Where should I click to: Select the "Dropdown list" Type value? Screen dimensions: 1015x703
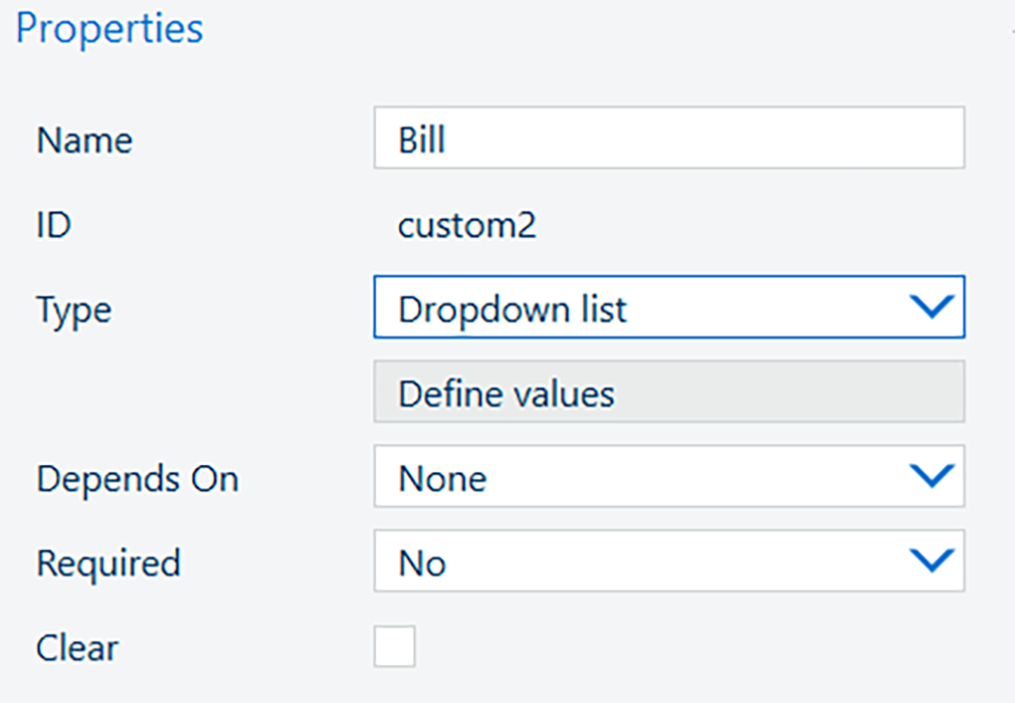[512, 310]
